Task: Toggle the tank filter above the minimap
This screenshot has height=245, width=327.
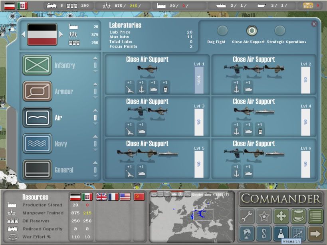Action: (x=174, y=194)
